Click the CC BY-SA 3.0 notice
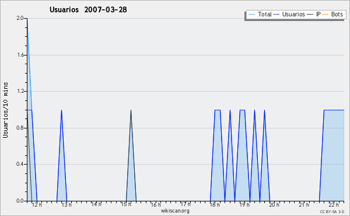 click(x=332, y=211)
